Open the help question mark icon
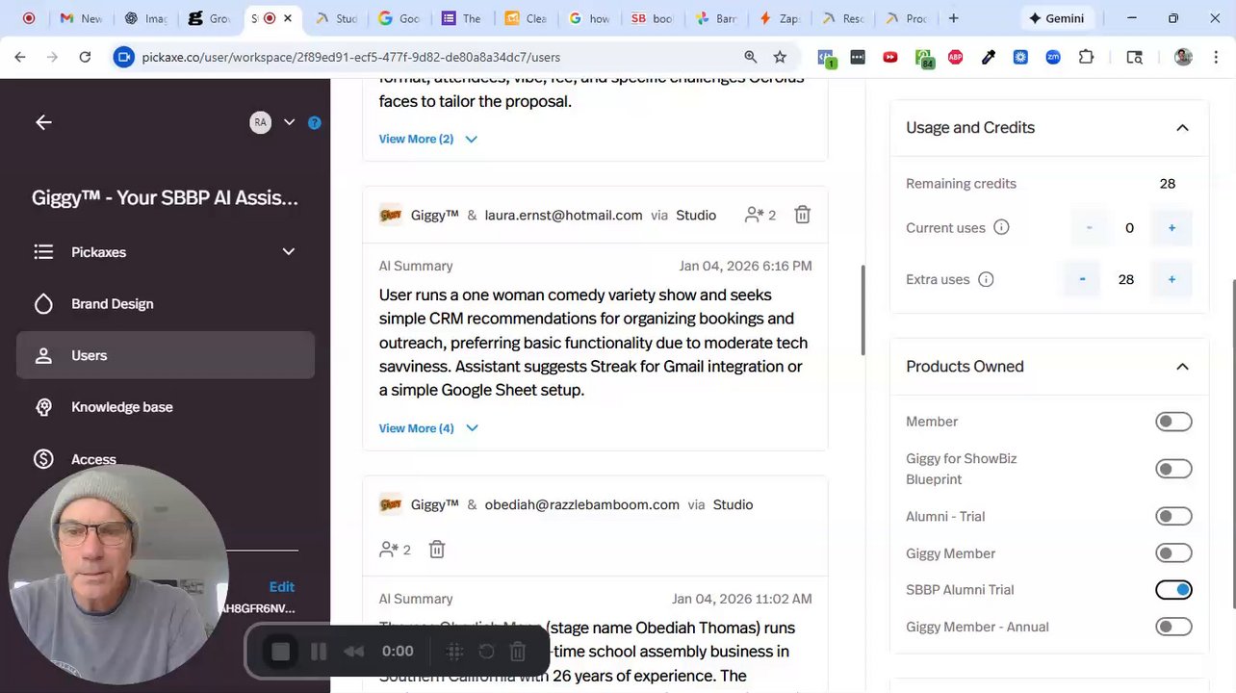Image resolution: width=1236 pixels, height=693 pixels. [314, 122]
